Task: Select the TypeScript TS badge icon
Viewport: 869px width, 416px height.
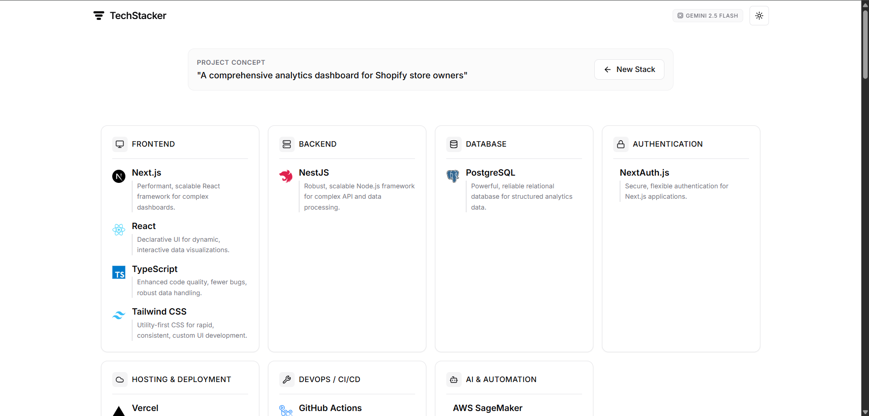Action: [x=118, y=272]
